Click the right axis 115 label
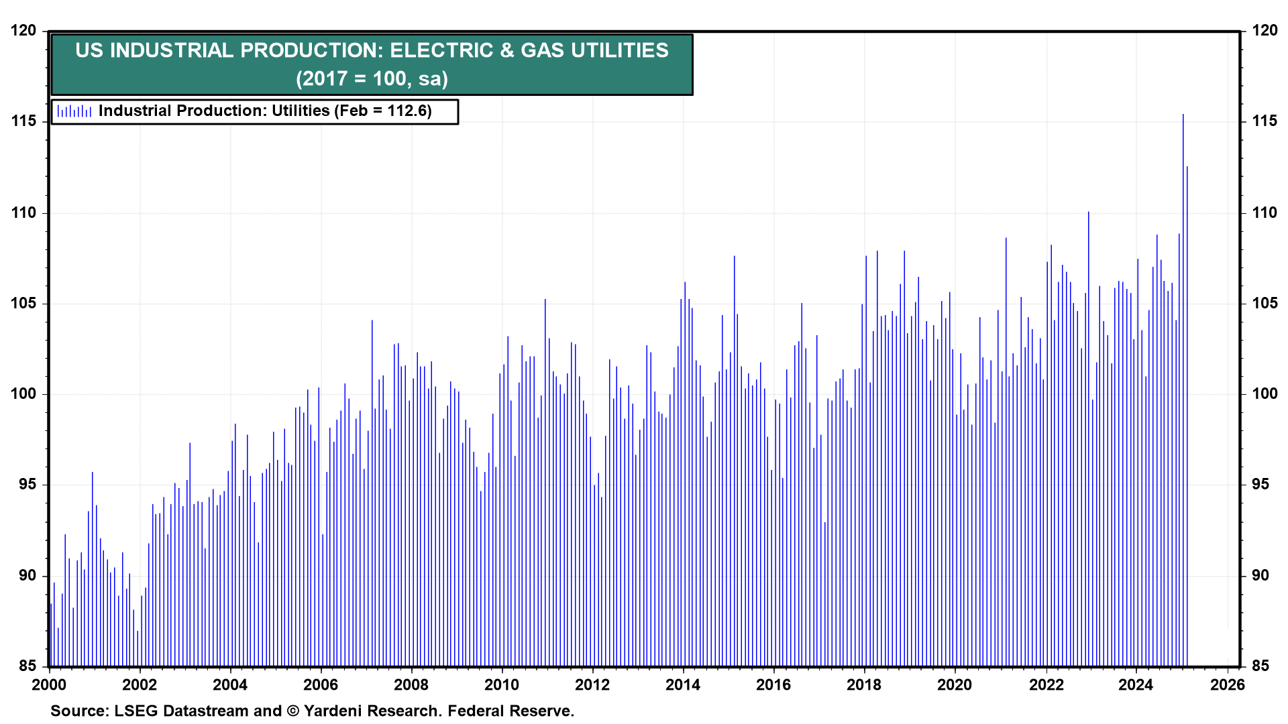1288x724 pixels. [1264, 121]
